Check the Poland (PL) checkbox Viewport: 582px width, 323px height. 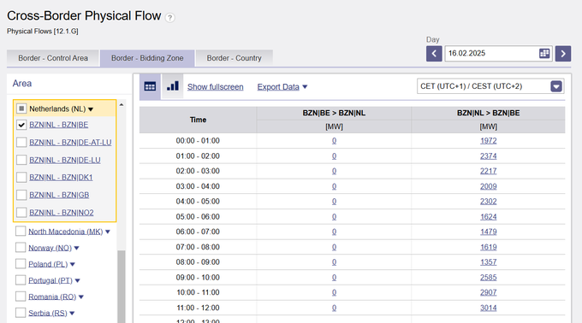(21, 264)
